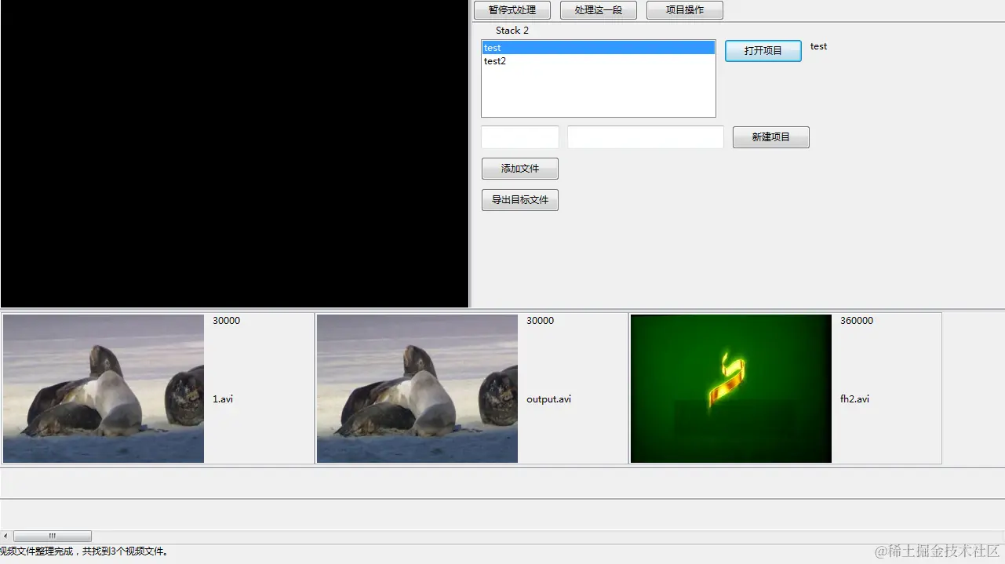Click the output.avi file name label
The image size is (1005, 564).
(548, 399)
